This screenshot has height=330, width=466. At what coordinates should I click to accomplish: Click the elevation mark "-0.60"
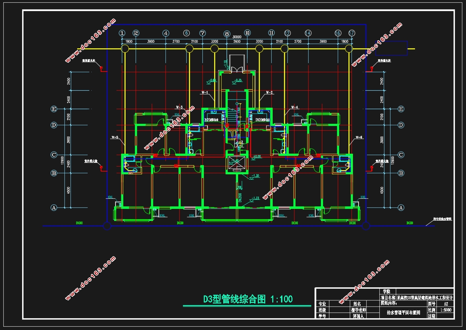[213, 80]
